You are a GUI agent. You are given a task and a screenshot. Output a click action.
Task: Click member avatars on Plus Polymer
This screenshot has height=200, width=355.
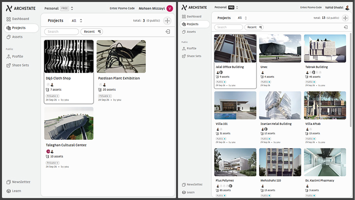click(x=225, y=186)
